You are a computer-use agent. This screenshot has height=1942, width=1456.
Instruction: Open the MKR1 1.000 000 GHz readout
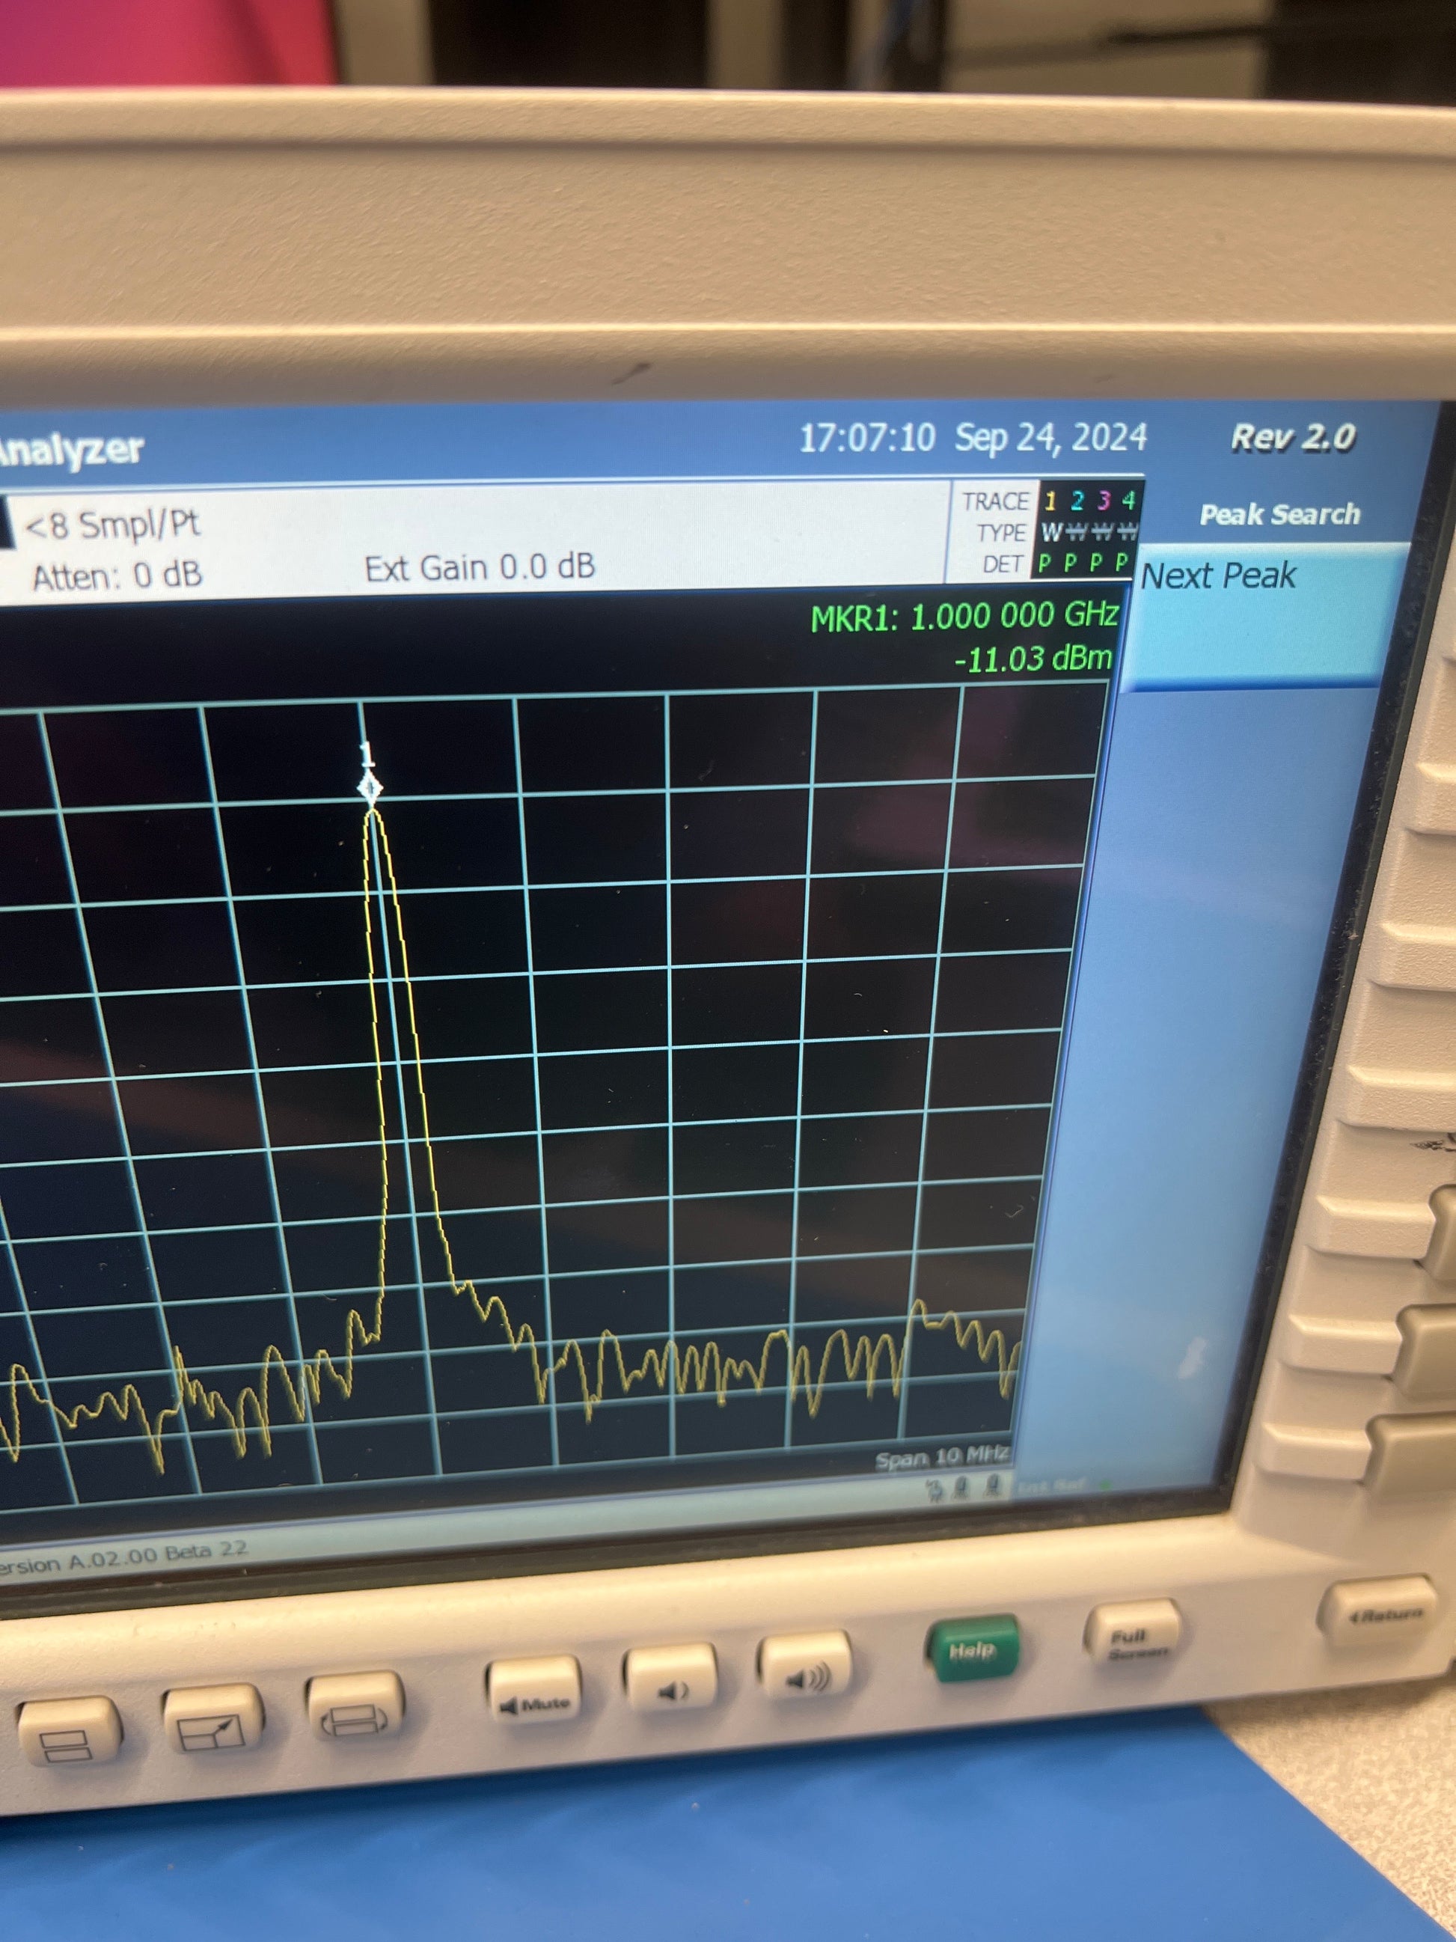coord(964,617)
